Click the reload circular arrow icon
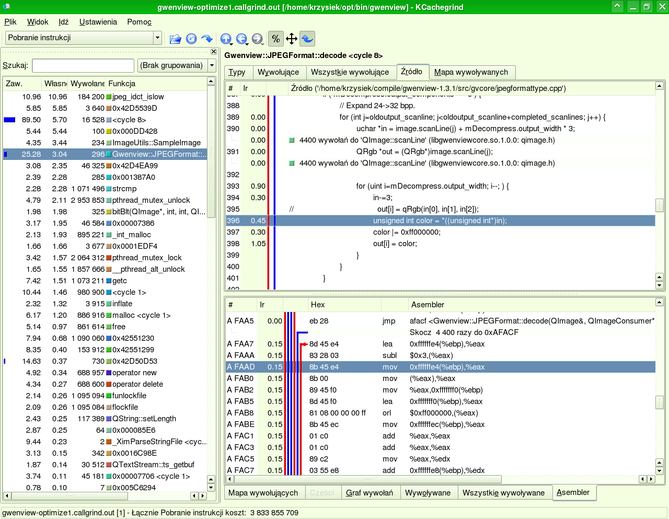This screenshot has width=669, height=519. 191,39
